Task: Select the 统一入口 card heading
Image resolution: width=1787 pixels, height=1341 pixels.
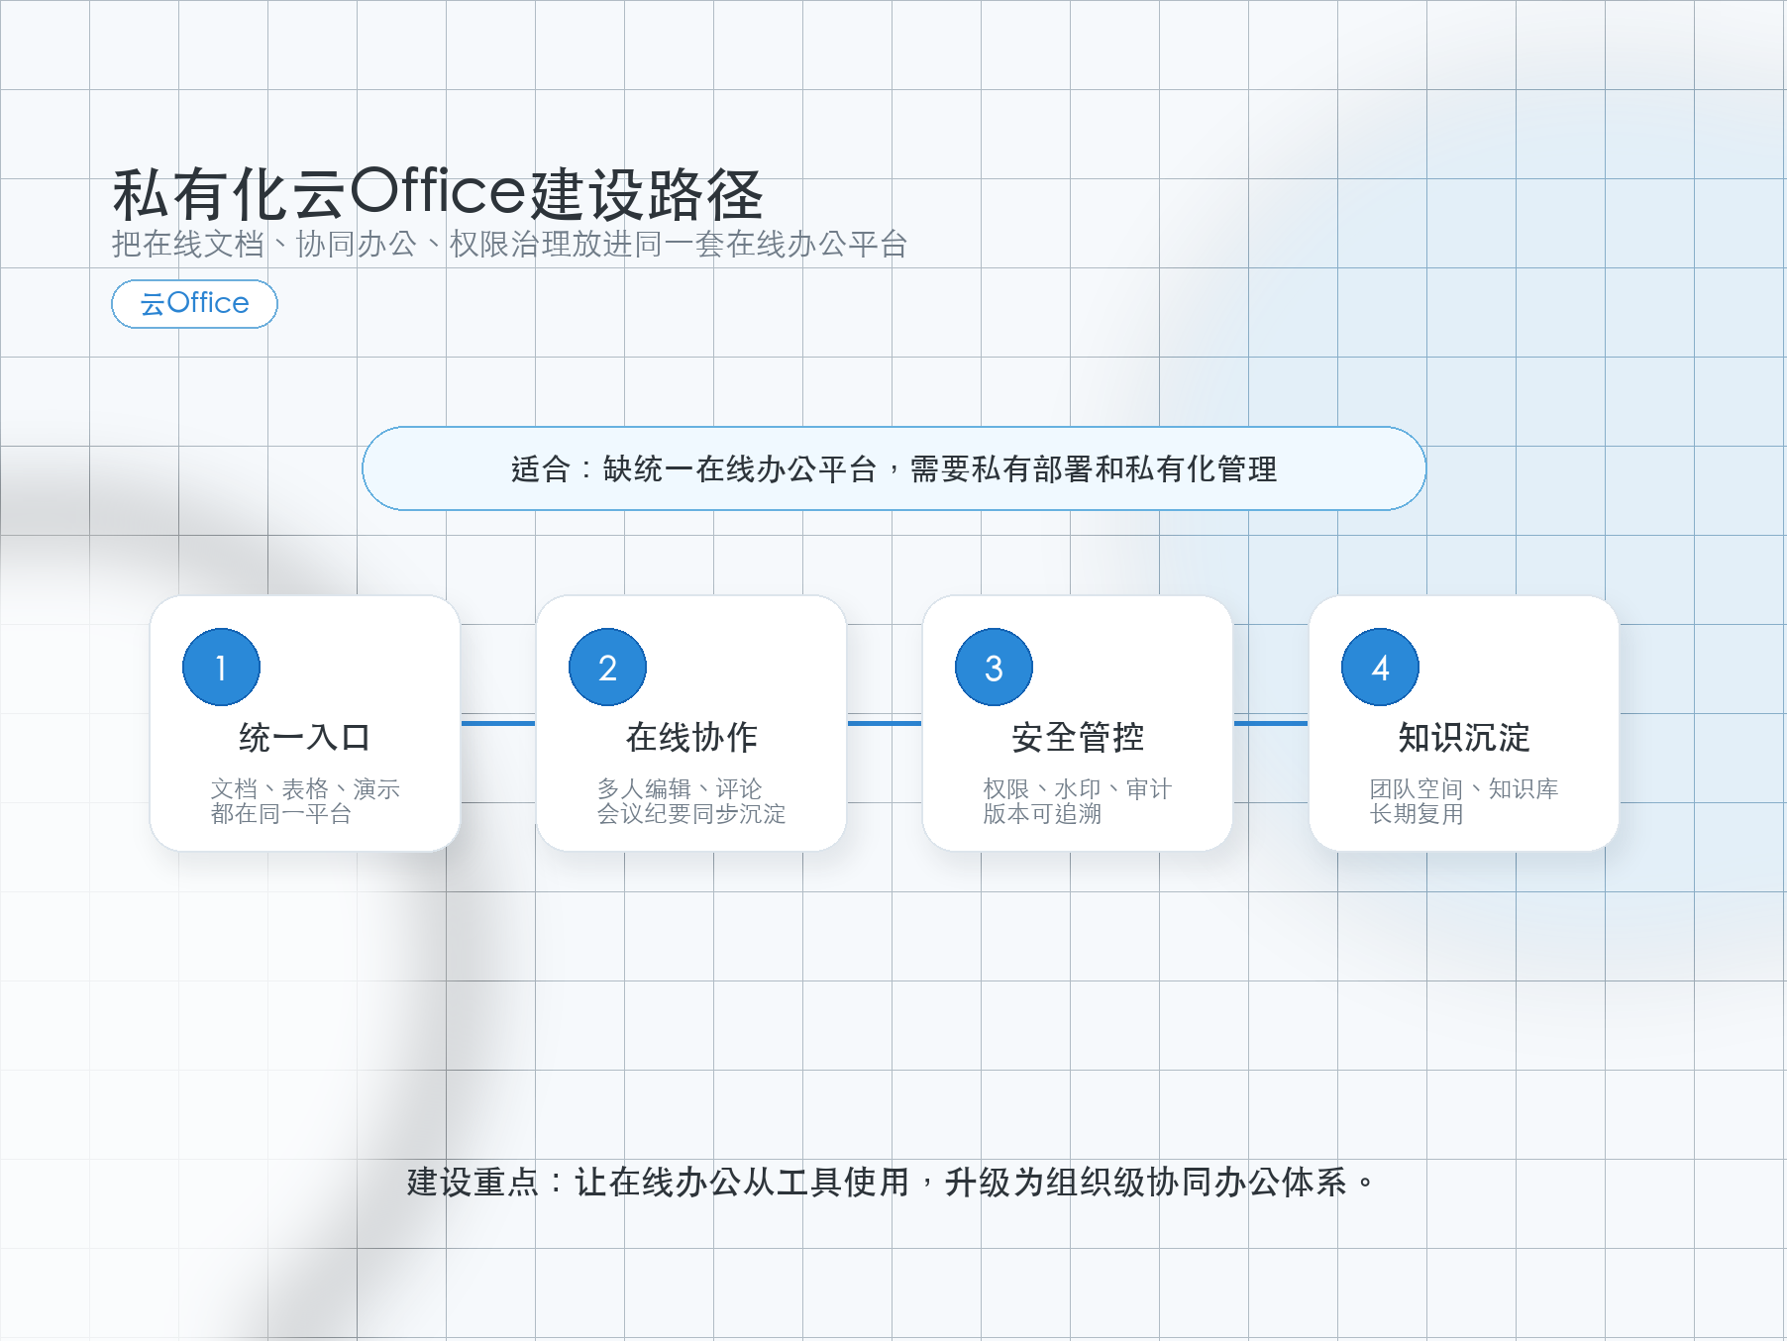Action: pos(305,737)
